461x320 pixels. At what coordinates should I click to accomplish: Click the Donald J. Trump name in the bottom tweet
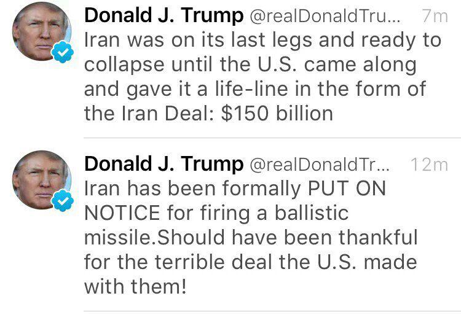pos(163,164)
